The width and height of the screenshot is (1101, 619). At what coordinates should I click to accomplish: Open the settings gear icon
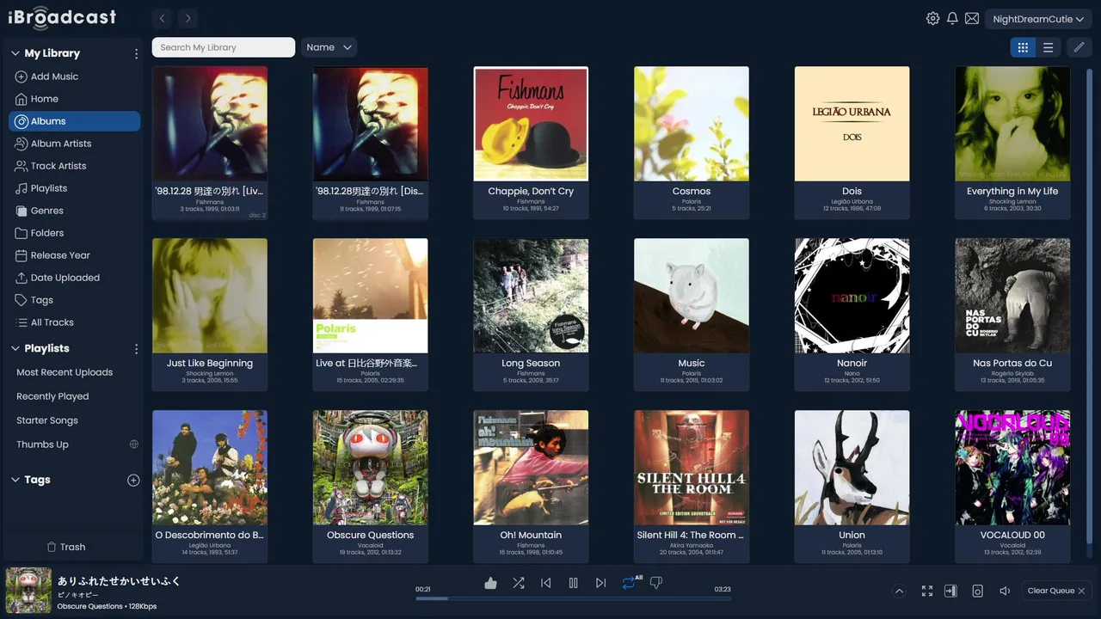pos(932,18)
